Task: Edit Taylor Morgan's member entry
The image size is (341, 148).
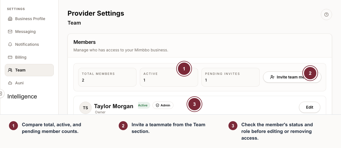Action: tap(310, 107)
